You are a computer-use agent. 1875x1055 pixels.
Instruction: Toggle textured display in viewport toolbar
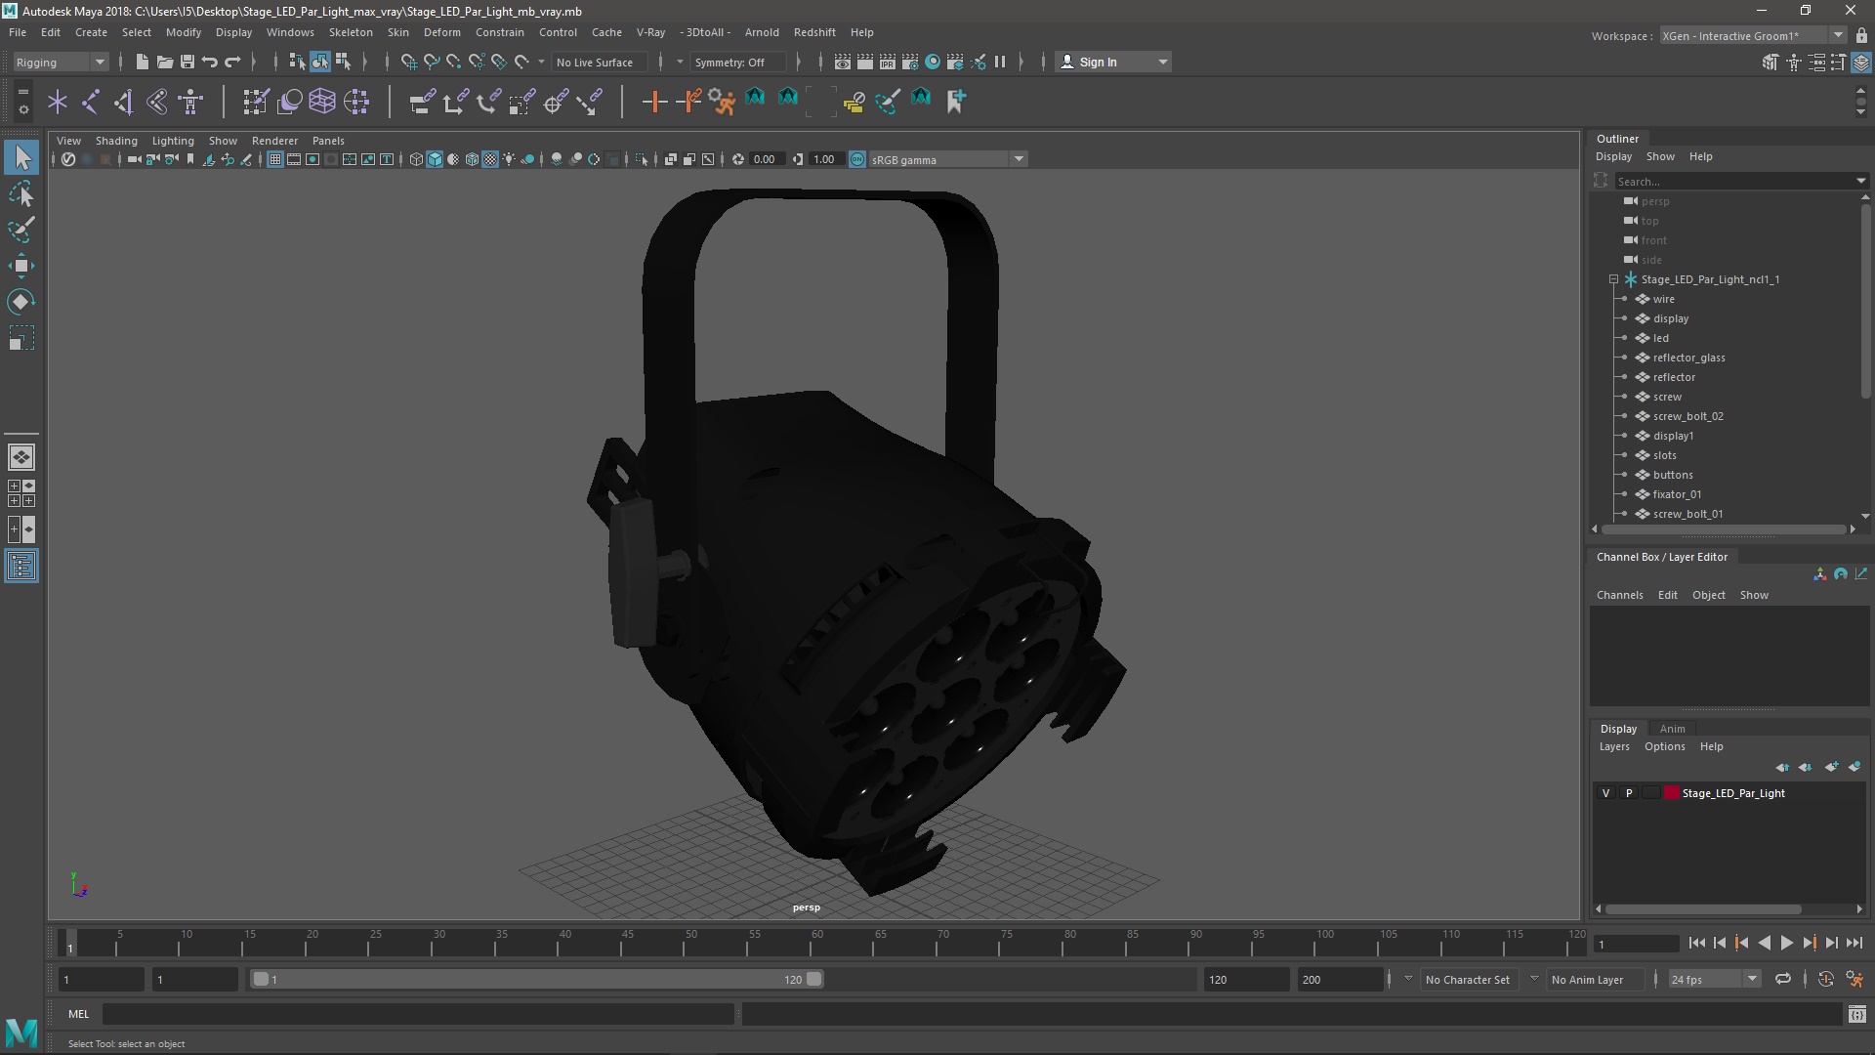tap(490, 159)
